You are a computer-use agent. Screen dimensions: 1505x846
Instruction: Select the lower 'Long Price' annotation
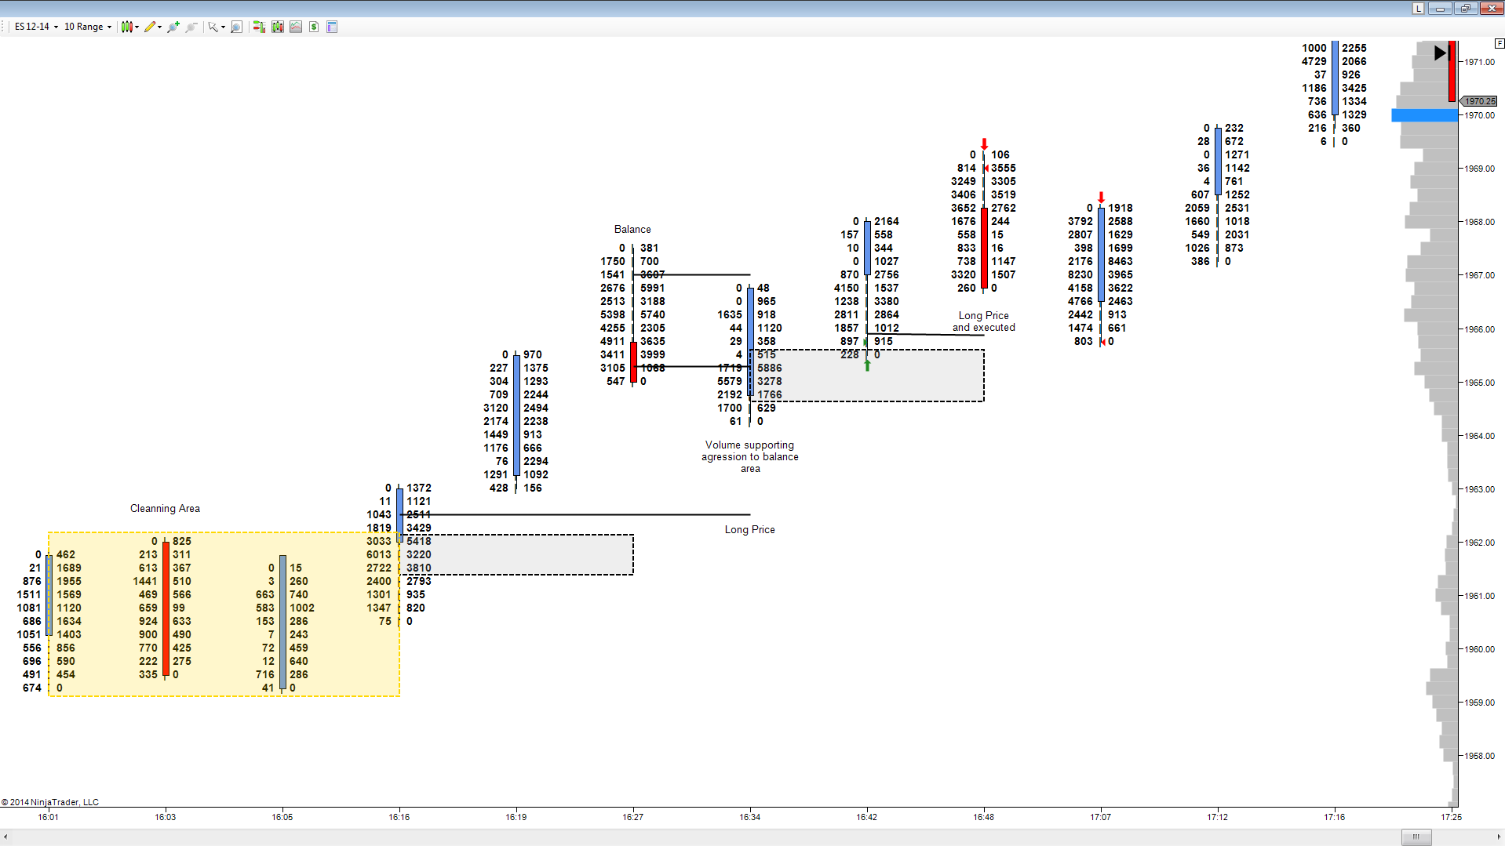749,529
